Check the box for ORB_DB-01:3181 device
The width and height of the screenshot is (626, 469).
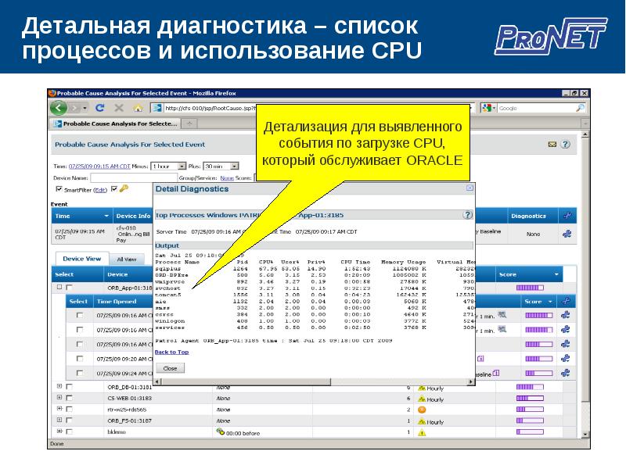click(70, 387)
